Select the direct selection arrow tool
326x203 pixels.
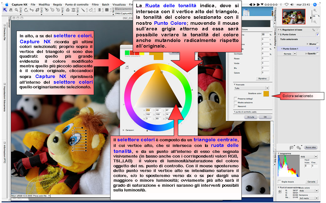pos(5,10)
